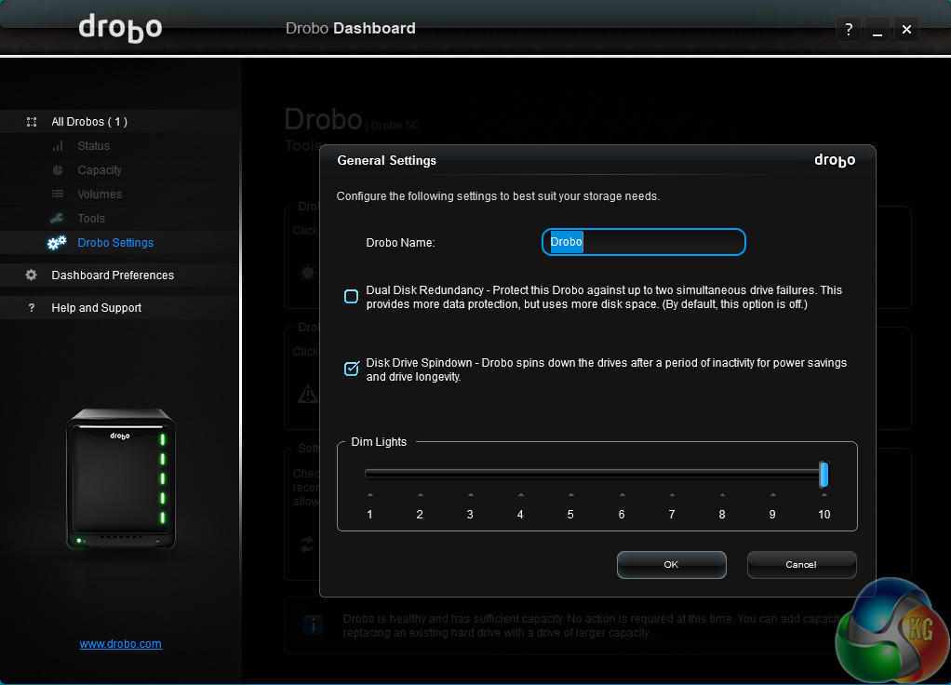Cancel the General Settings dialog

(800, 564)
